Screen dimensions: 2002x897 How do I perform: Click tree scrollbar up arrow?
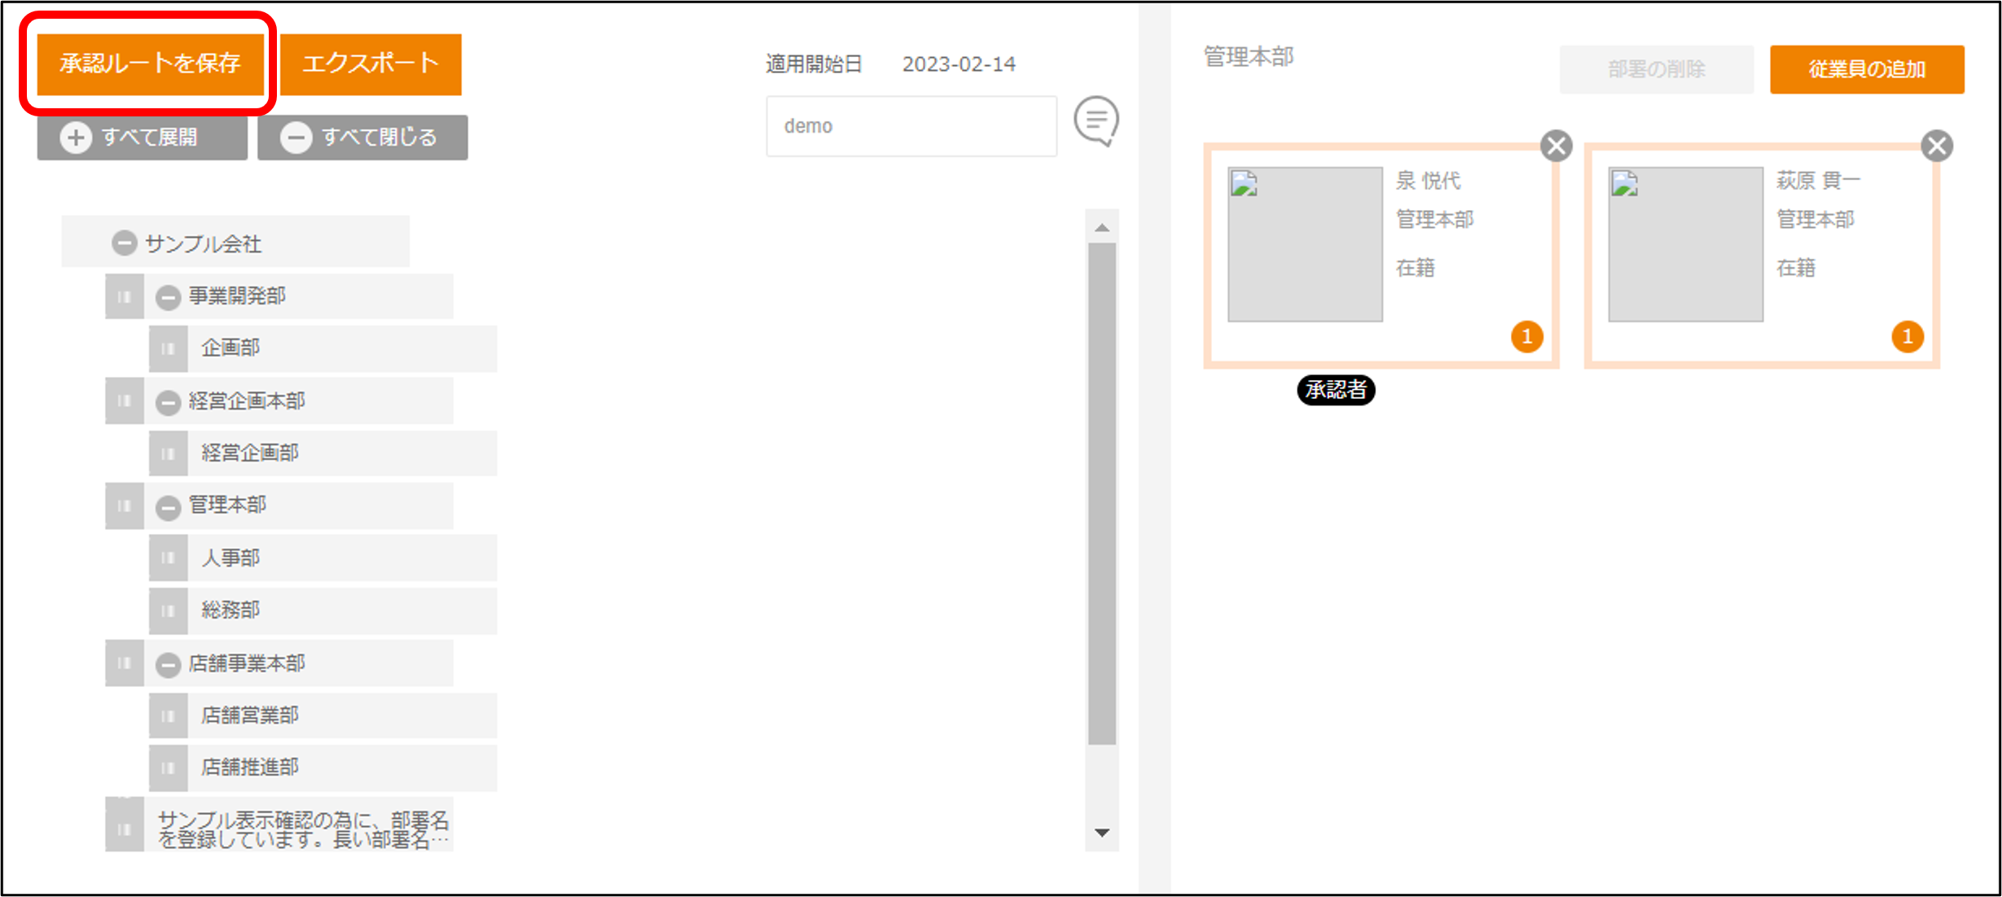tap(1102, 228)
